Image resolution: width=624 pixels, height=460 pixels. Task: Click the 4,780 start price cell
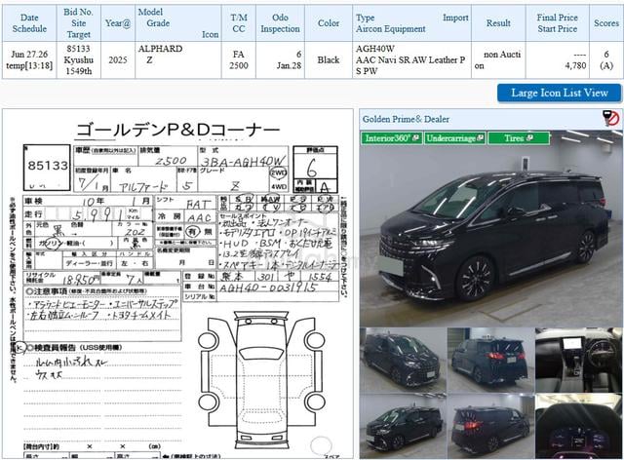click(557, 60)
